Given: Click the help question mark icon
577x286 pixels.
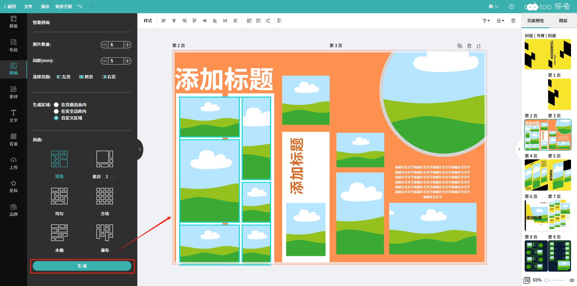Looking at the screenshot, I should pos(511,7).
